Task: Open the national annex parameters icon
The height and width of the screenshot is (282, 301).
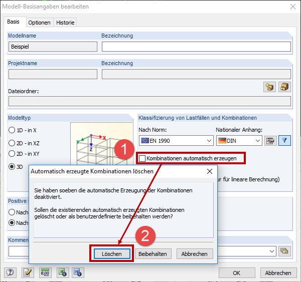Action: (270, 141)
